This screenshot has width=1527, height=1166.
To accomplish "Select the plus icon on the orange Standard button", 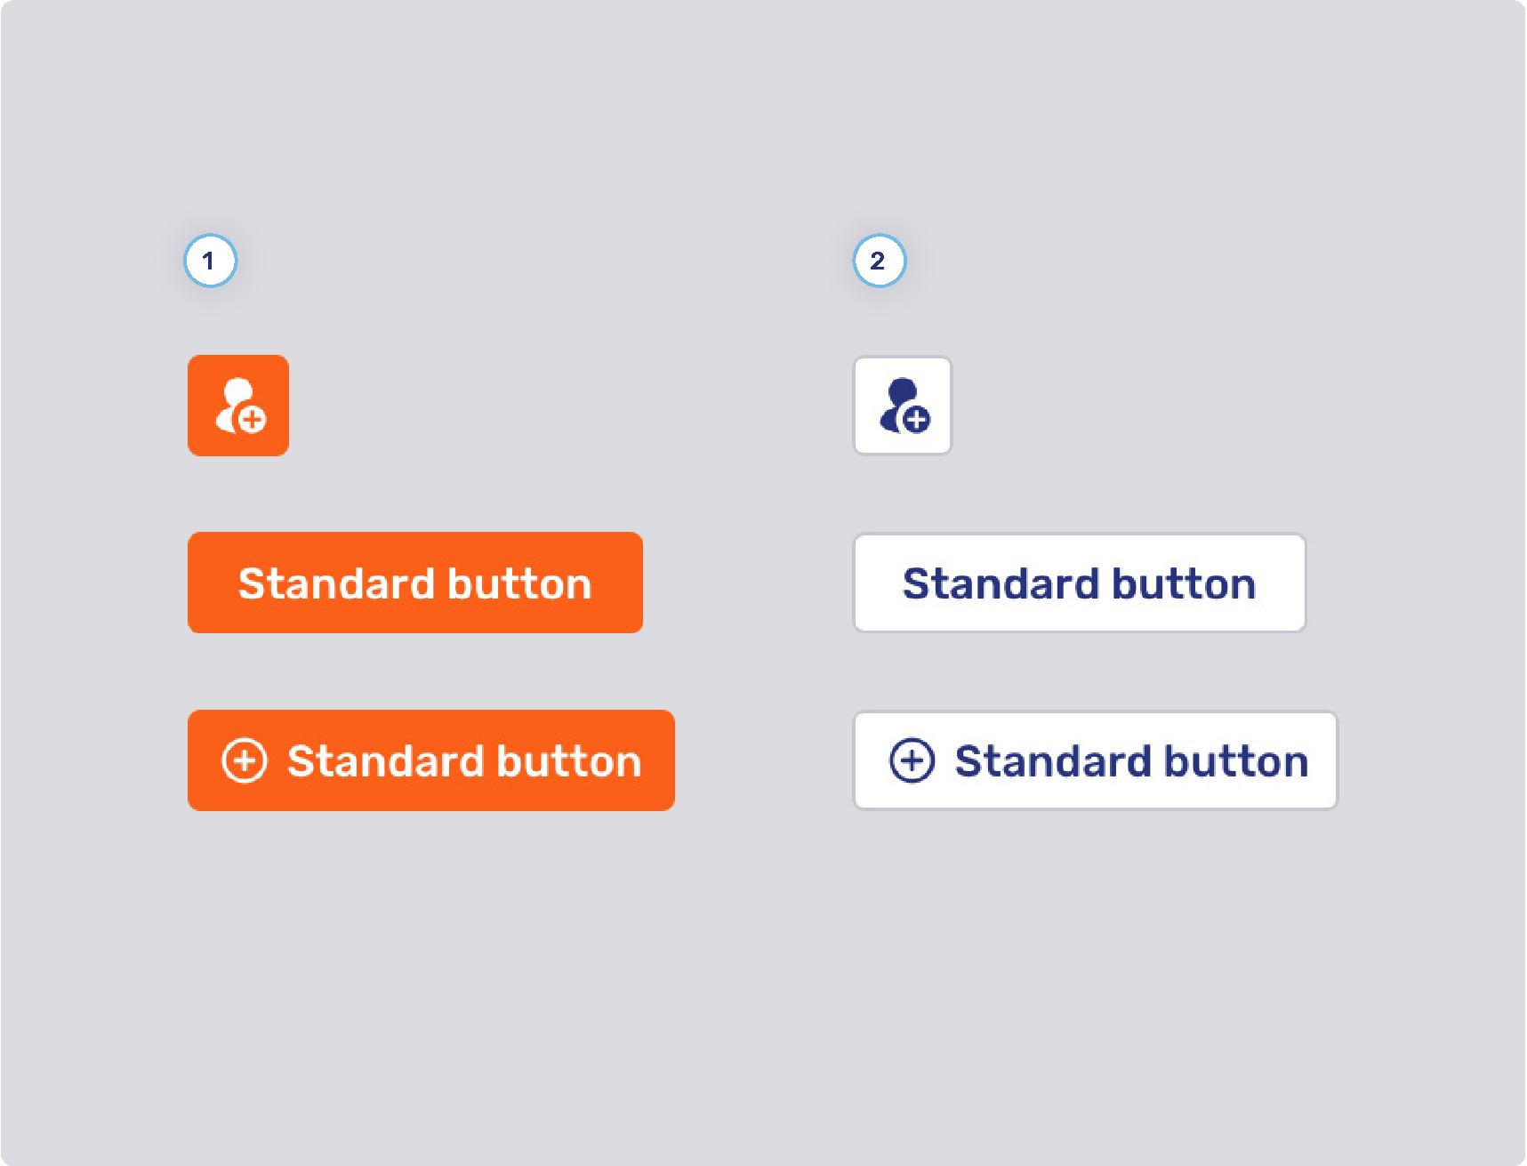I will (x=245, y=760).
